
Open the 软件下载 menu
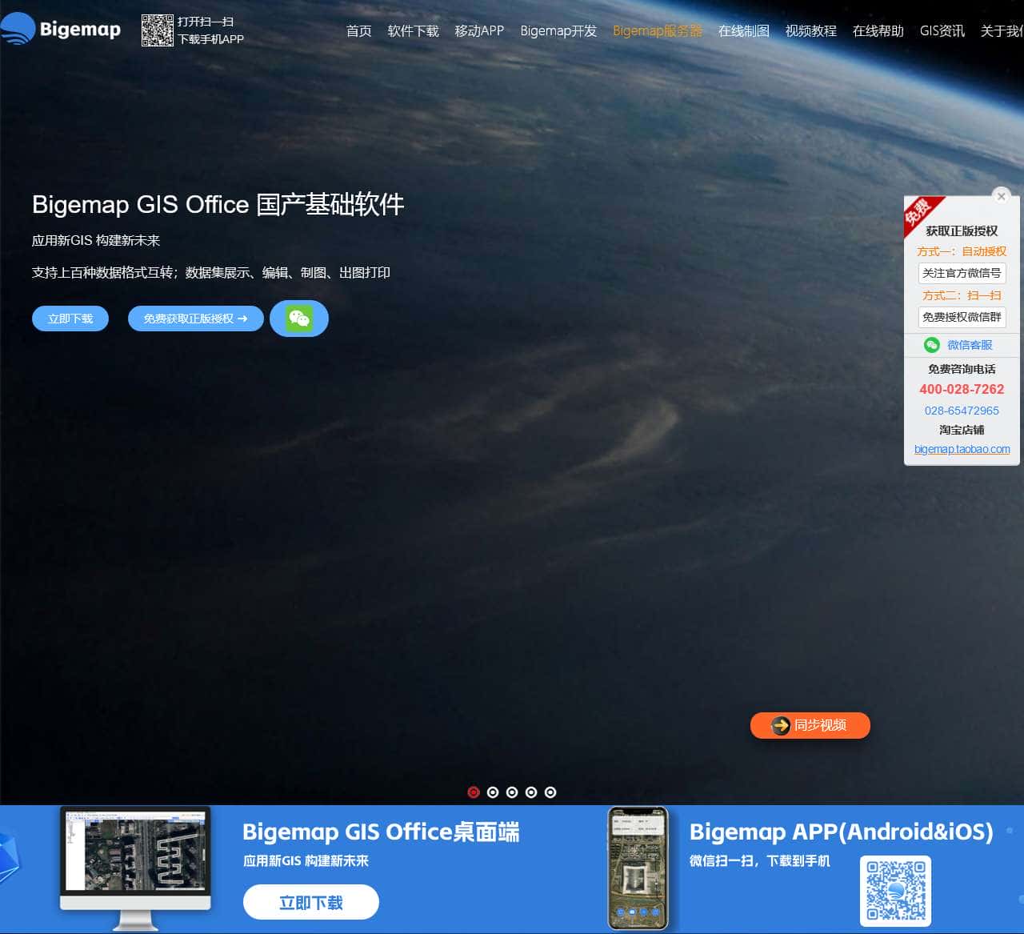click(x=413, y=30)
